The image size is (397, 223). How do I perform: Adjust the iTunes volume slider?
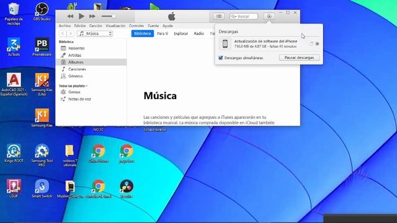[109, 16]
